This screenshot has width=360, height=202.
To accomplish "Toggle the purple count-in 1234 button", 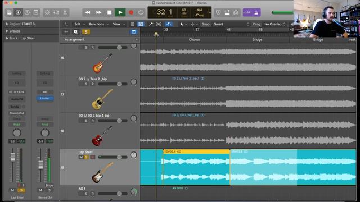I will pos(247,12).
